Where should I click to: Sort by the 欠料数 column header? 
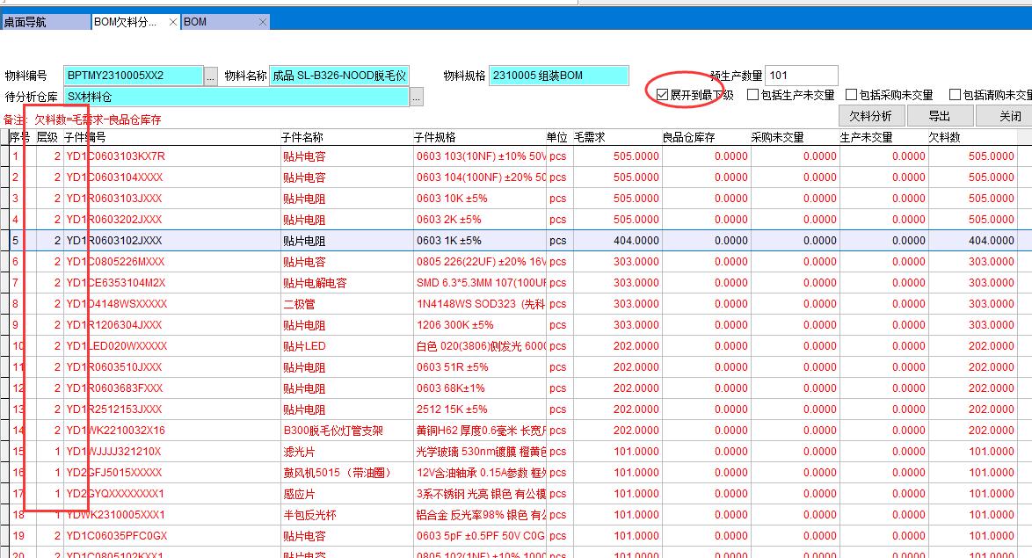944,137
